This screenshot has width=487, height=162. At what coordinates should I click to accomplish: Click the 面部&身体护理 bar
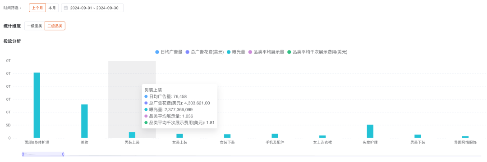[x=37, y=105]
